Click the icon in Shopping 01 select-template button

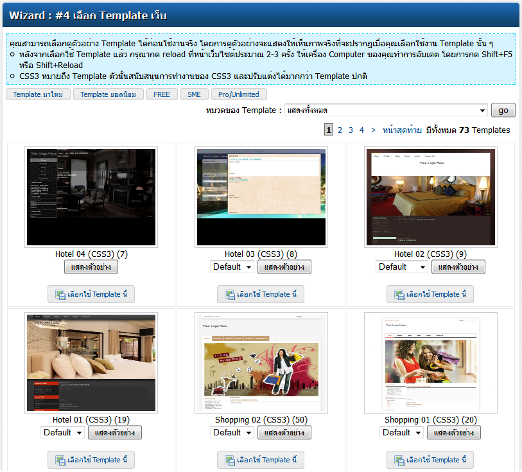[x=399, y=460]
